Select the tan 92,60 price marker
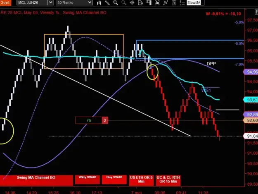This screenshot has height=194, width=258. [x=251, y=120]
